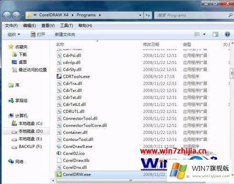Select the CorelDraw.tlb file icon
The image size is (234, 184).
(59, 160)
